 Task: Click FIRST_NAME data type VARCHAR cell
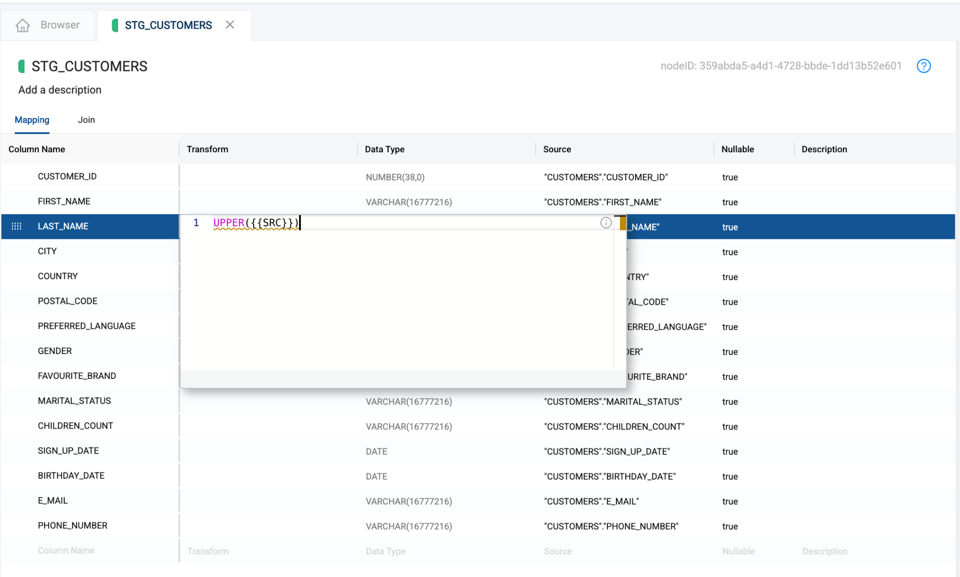409,202
